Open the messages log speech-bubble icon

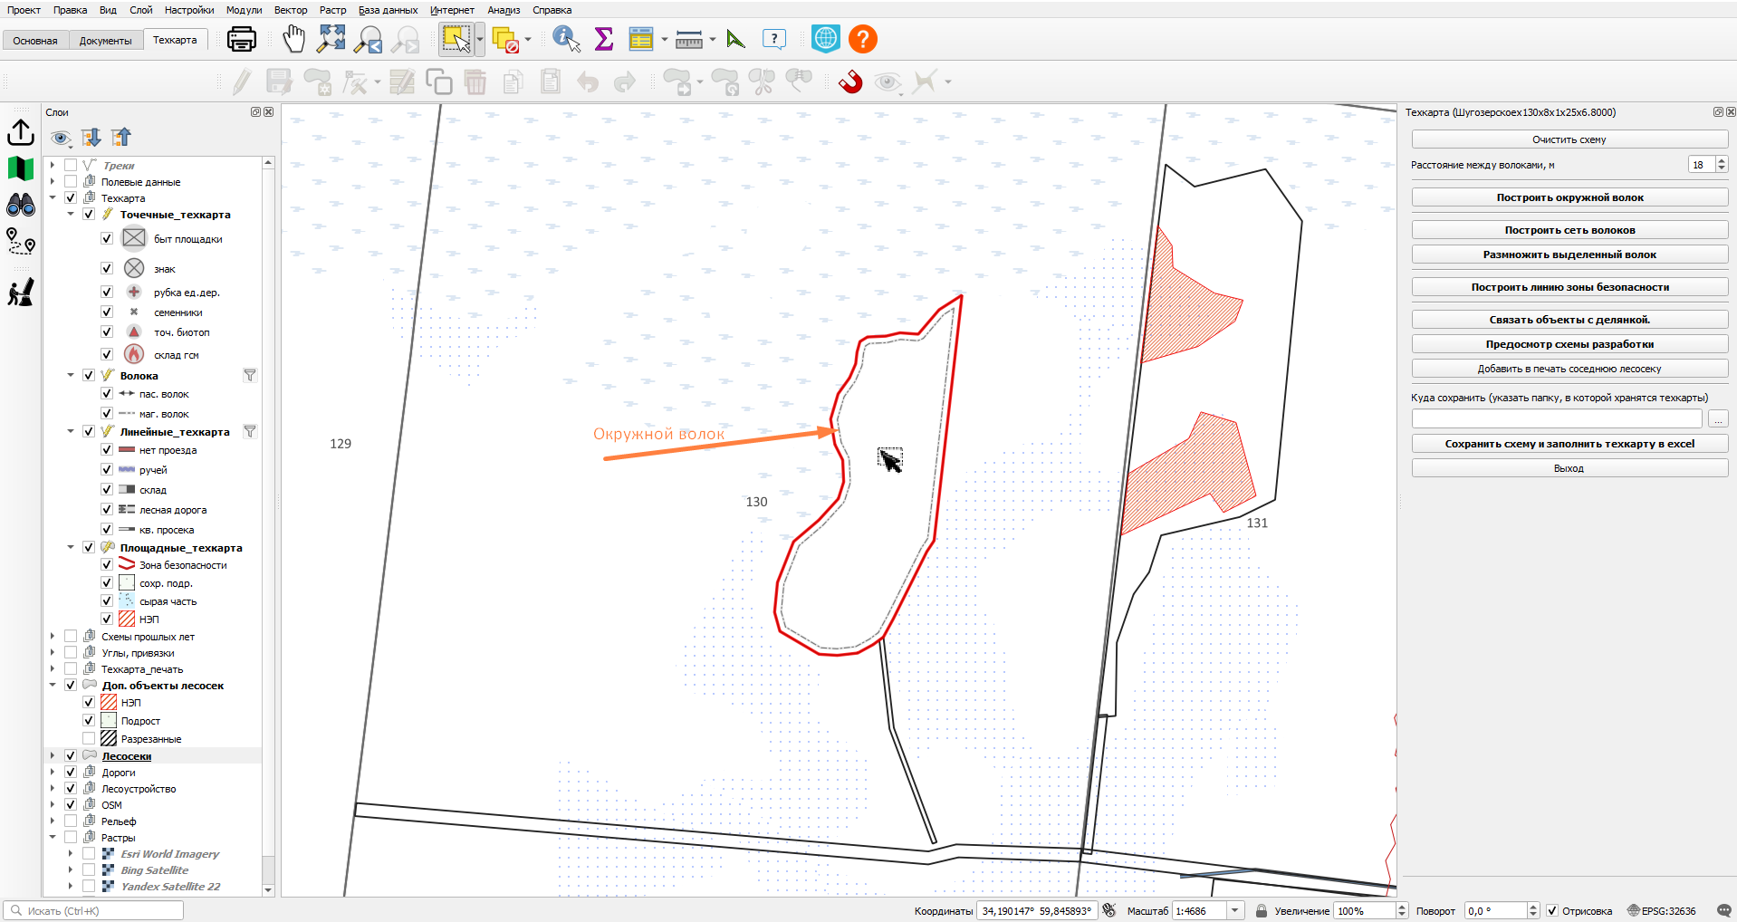pyautogui.click(x=1724, y=911)
